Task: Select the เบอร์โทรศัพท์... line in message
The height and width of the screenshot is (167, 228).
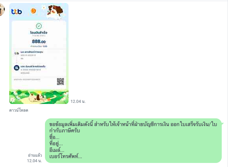Action: point(66,156)
